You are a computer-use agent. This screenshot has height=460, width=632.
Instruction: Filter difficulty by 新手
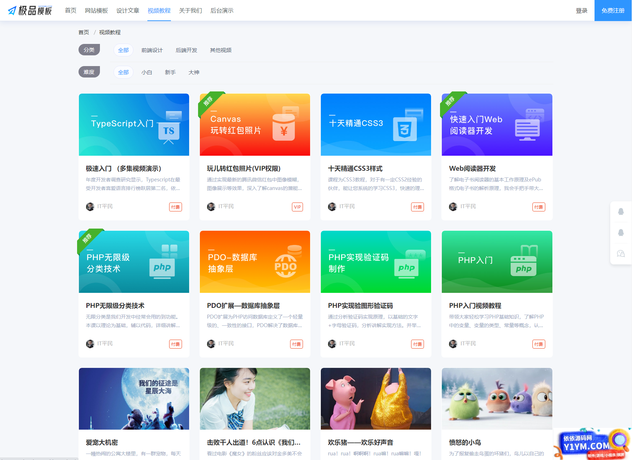coord(170,72)
